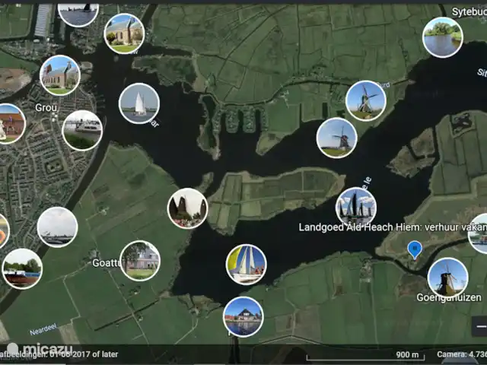This screenshot has height=365, width=487.
Task: Open the northernmost church photo thumbnail
Action: (123, 33)
